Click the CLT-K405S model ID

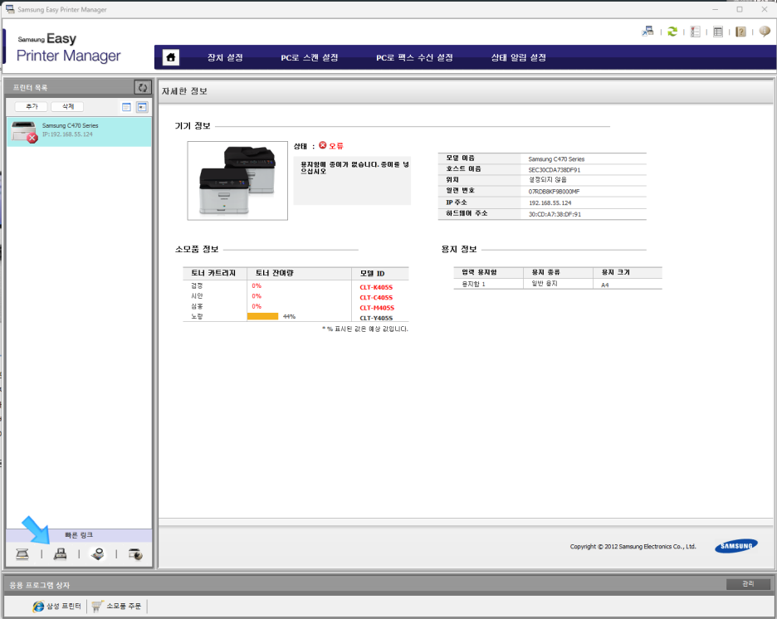point(376,287)
